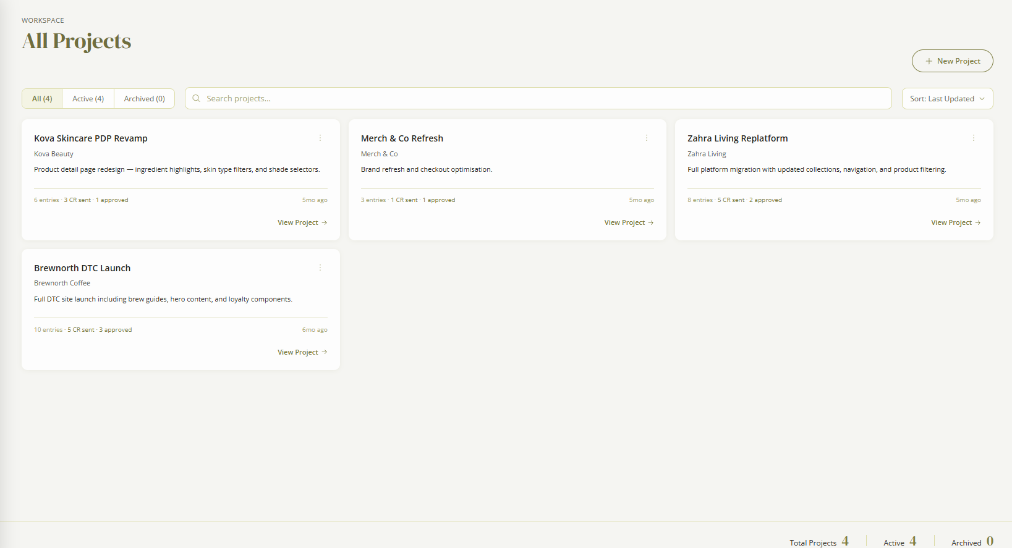The height and width of the screenshot is (548, 1012).
Task: Click the 'Full DTC site launch' description text
Action: click(x=163, y=299)
